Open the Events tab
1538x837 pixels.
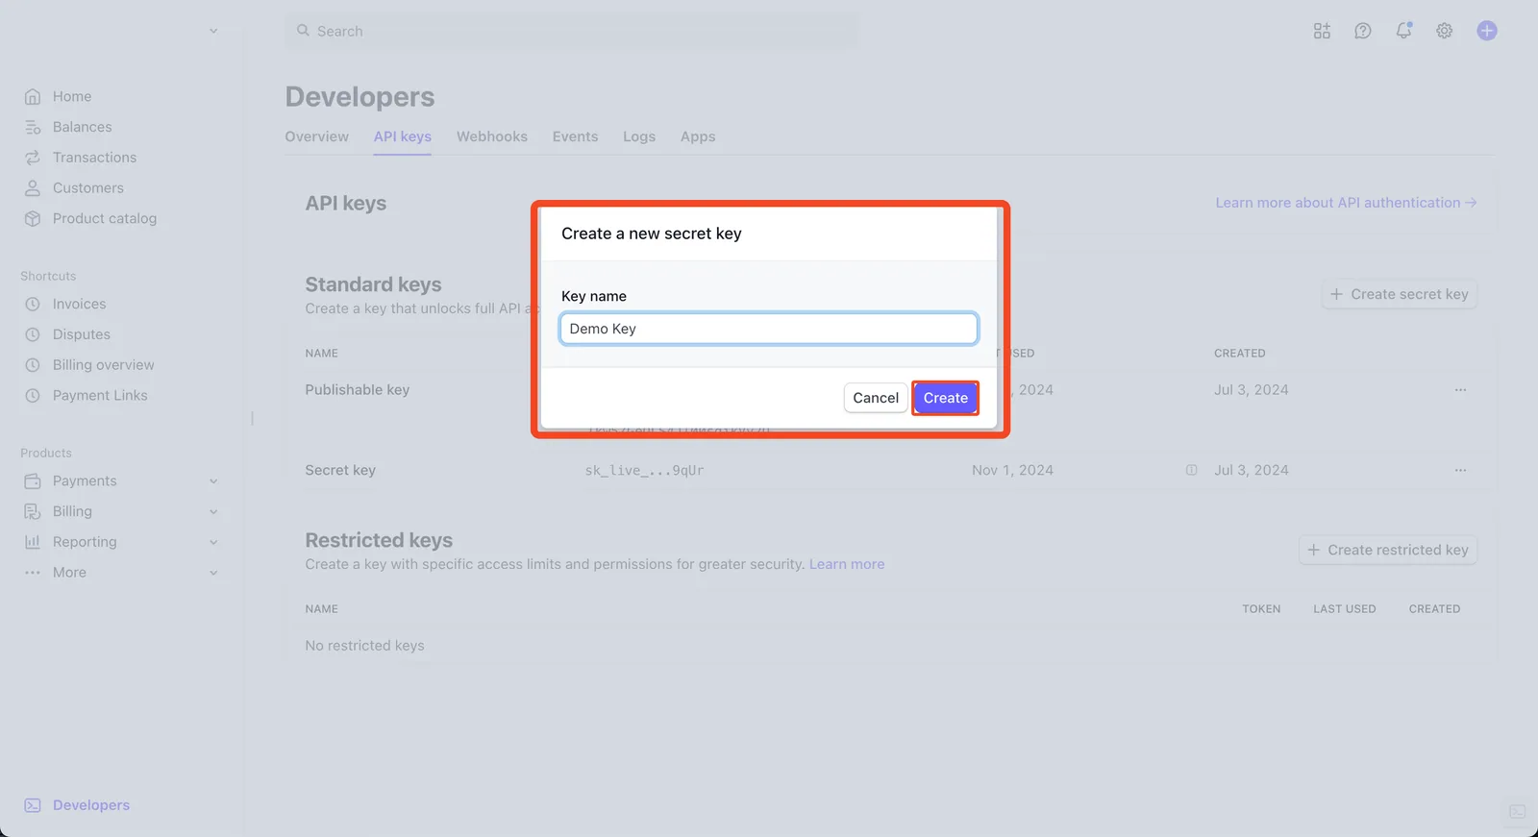coord(575,136)
